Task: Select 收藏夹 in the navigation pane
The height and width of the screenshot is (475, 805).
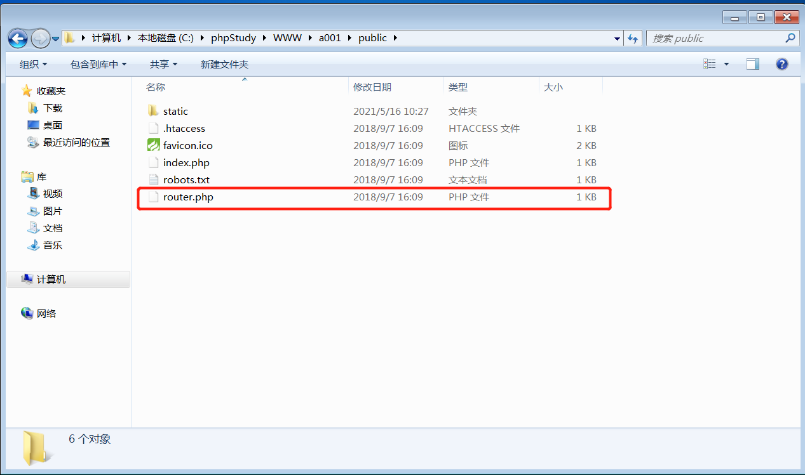Action: coord(51,91)
